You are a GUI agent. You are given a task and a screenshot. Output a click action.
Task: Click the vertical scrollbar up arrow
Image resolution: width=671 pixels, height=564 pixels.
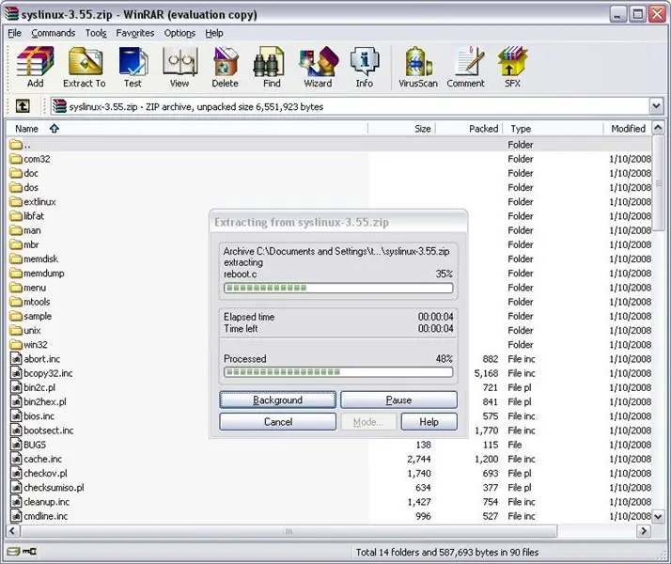[658, 128]
